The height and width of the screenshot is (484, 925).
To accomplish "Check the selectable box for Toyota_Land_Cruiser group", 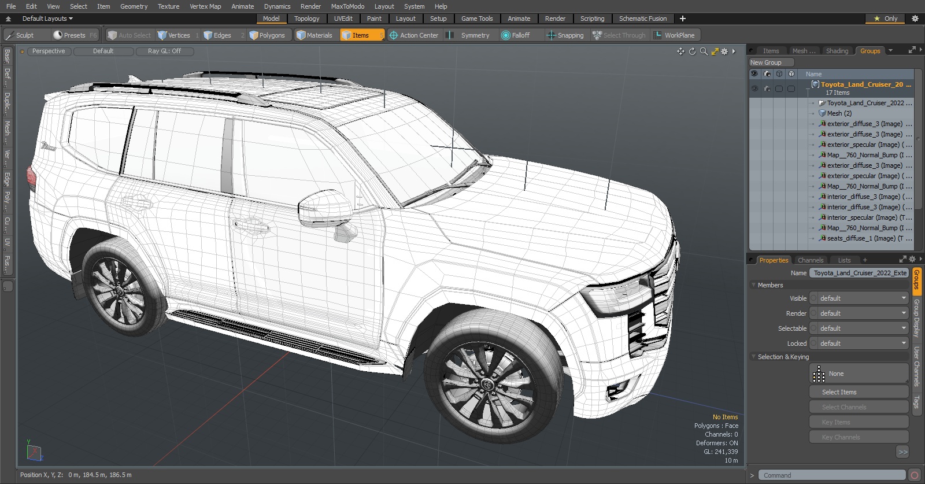I will pos(779,89).
